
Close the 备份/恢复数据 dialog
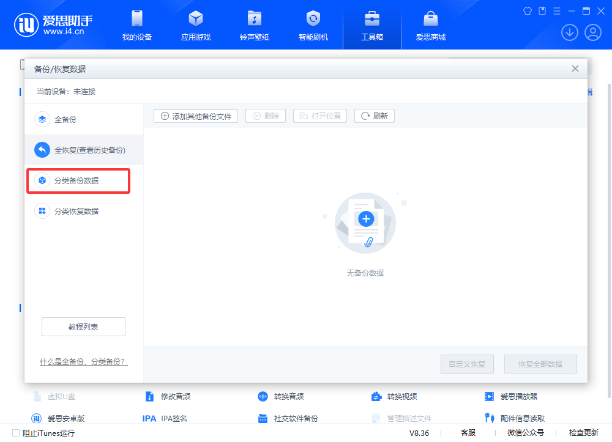tap(575, 68)
